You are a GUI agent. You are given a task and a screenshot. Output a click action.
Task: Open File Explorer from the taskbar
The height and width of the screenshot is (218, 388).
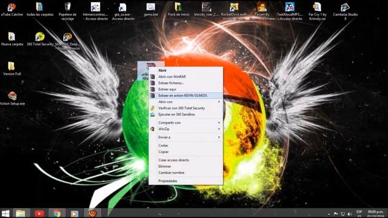(21, 213)
